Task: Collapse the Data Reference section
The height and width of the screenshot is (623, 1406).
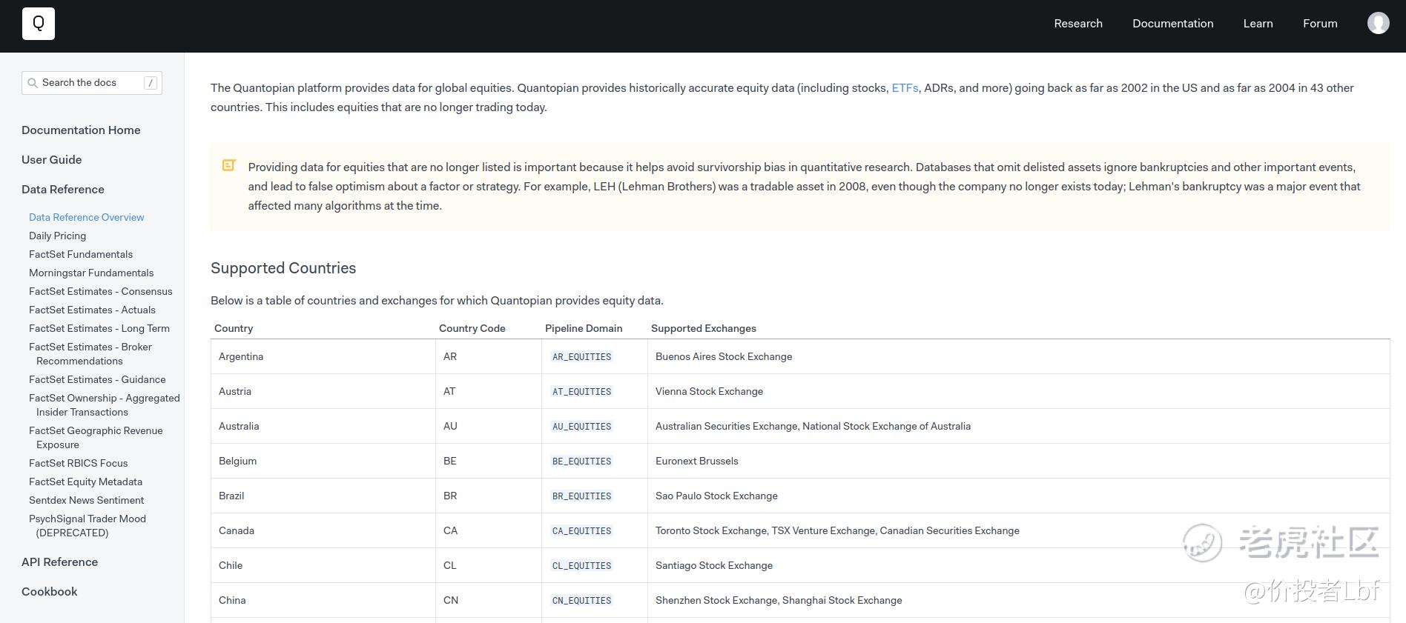Action: click(x=63, y=190)
